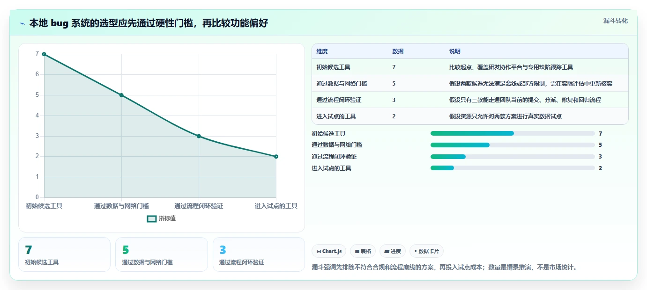The image size is (647, 290).
Task: Click the chart point for 初始候选工具
Action: tap(44, 54)
